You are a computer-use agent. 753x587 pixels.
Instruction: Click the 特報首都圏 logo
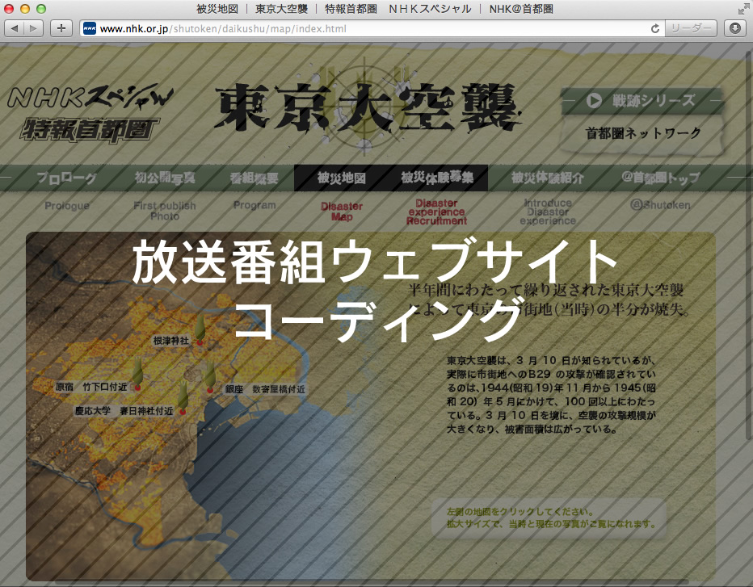tap(90, 129)
